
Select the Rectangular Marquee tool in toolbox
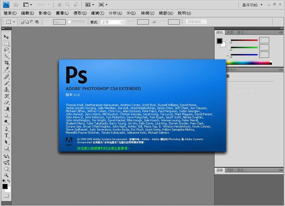[6, 43]
